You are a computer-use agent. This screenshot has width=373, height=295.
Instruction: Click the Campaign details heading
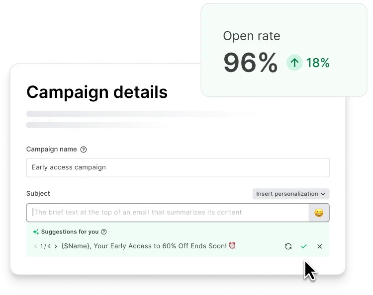pyautogui.click(x=97, y=92)
